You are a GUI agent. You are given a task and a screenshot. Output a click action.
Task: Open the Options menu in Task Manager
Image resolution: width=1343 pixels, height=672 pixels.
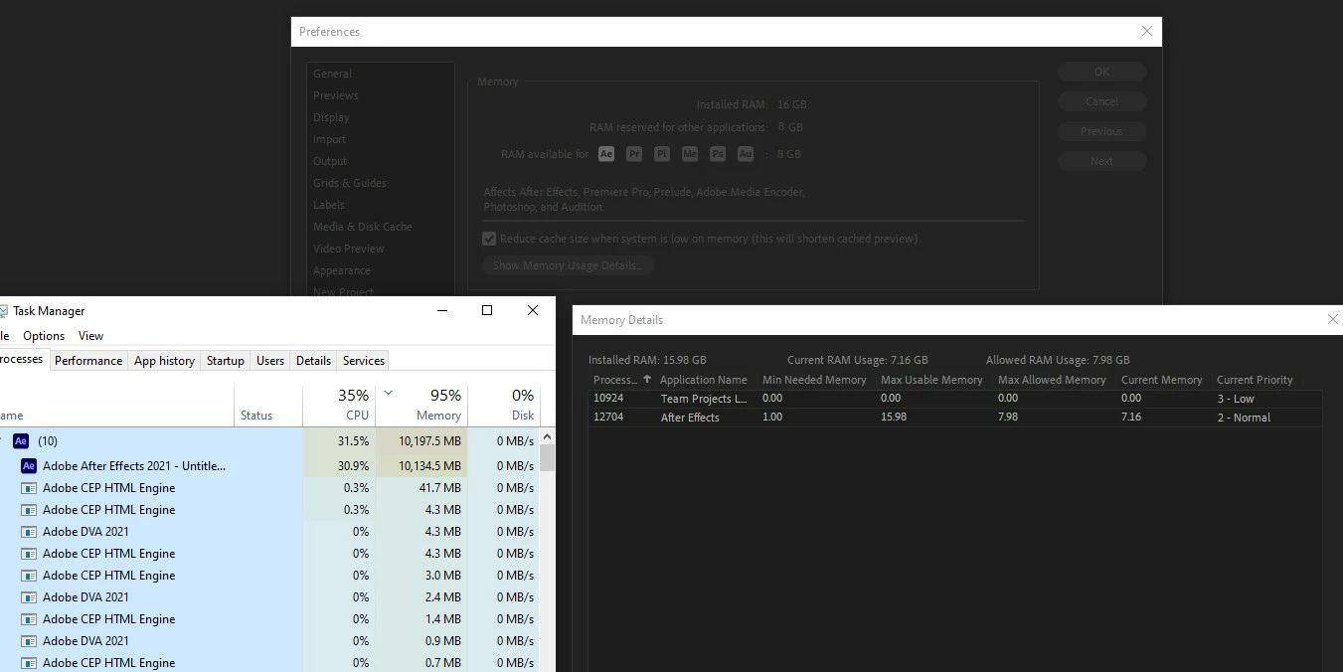click(x=44, y=336)
